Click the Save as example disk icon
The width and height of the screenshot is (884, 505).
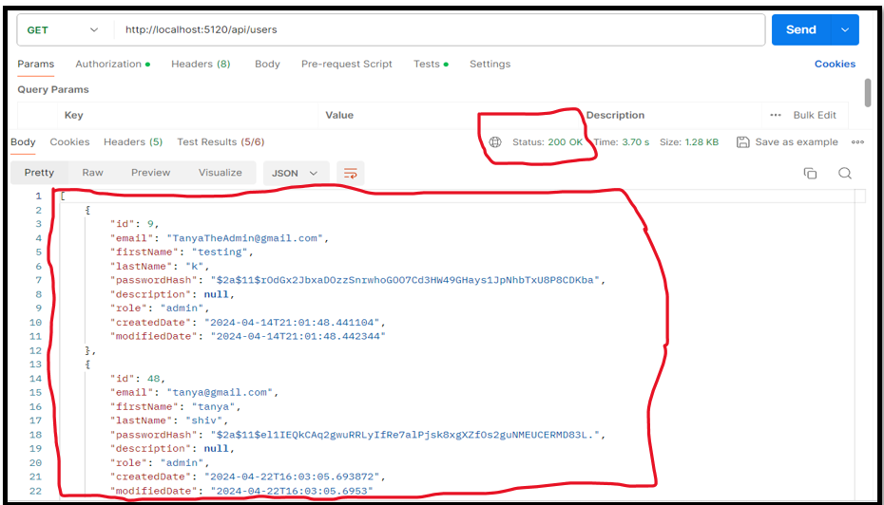[743, 142]
